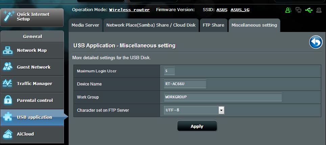Open the Media Server tab
The image size is (326, 145).
(x=86, y=25)
